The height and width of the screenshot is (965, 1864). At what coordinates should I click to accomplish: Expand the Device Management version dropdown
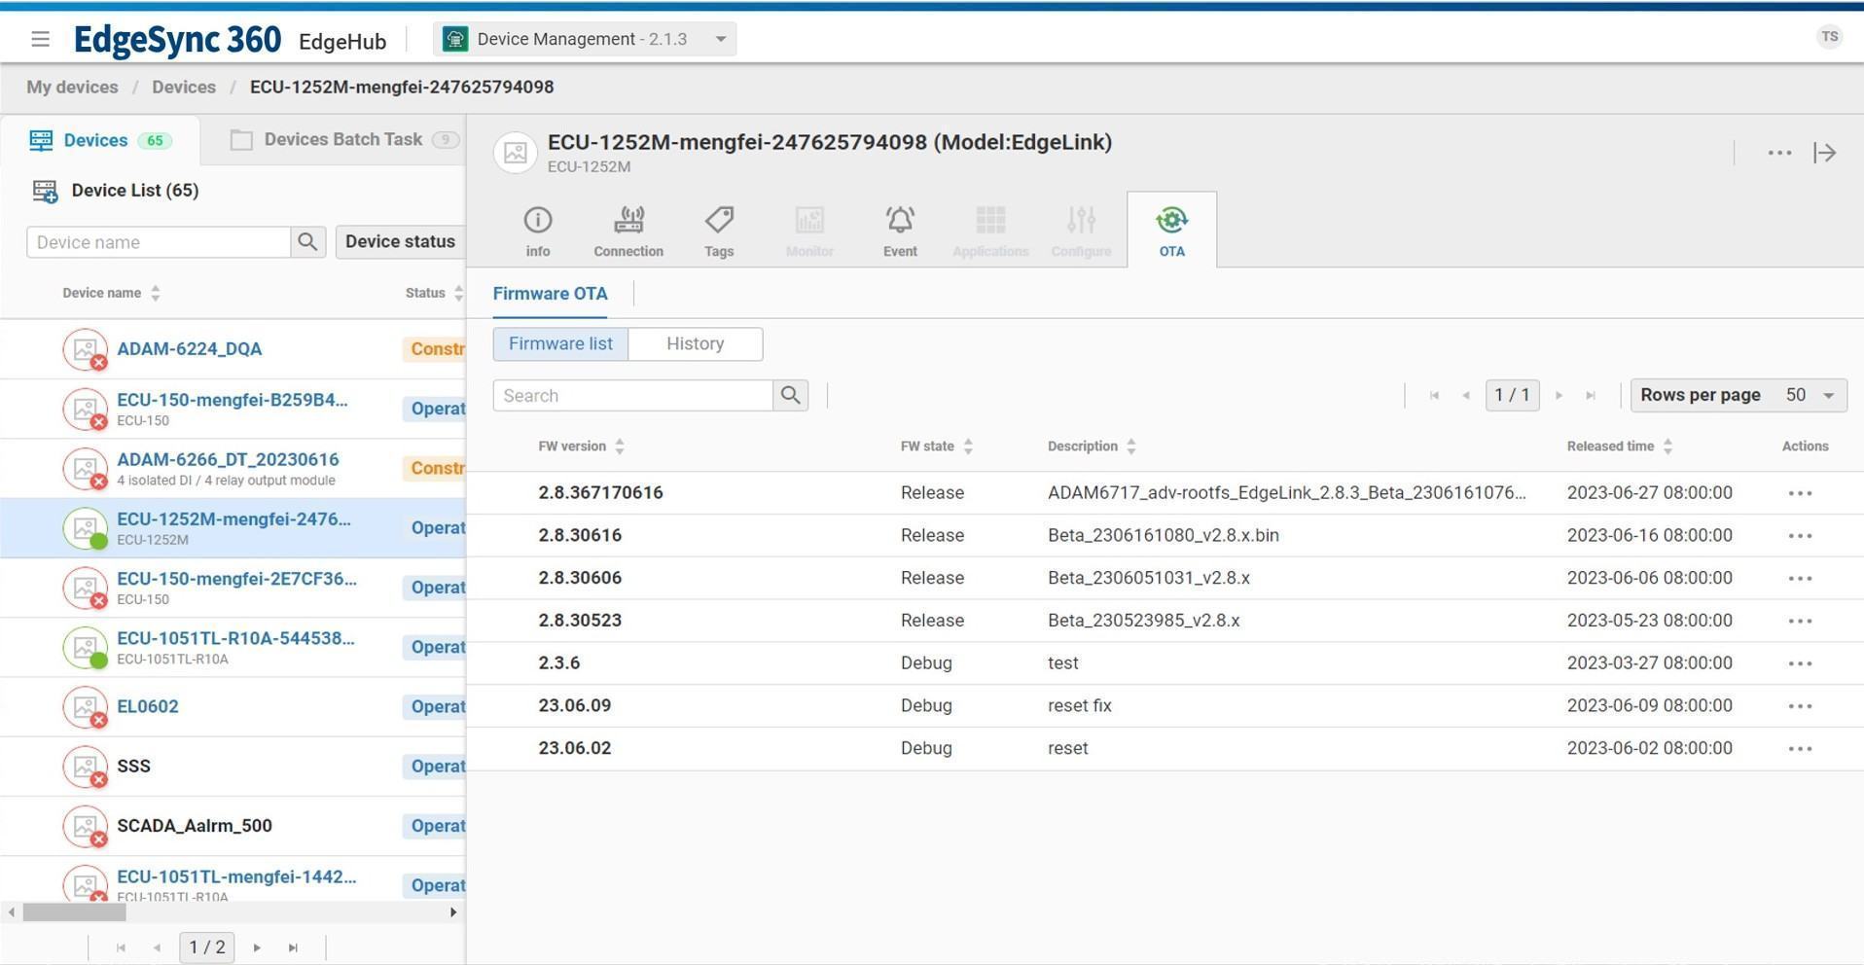click(x=721, y=39)
